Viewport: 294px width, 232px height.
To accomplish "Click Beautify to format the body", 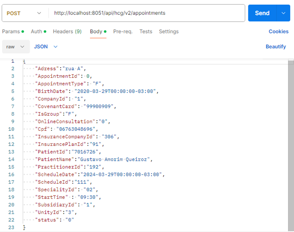I will click(x=275, y=47).
